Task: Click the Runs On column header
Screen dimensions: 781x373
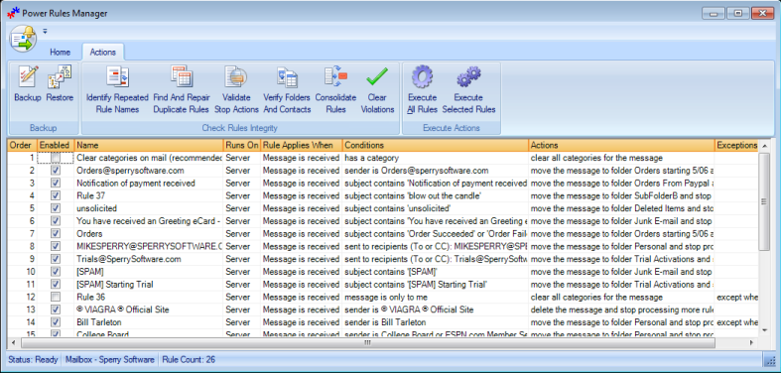Action: click(241, 146)
